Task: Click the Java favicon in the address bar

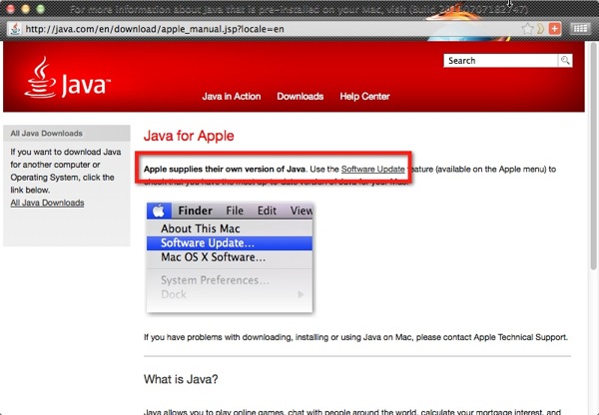Action: pyautogui.click(x=15, y=29)
